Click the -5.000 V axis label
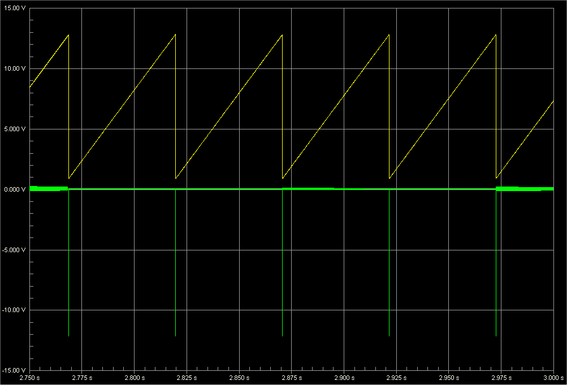This screenshot has height=385, width=567. click(14, 250)
